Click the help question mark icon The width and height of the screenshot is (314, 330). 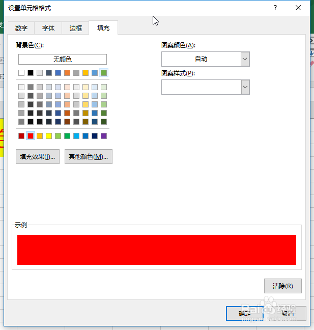(275, 8)
